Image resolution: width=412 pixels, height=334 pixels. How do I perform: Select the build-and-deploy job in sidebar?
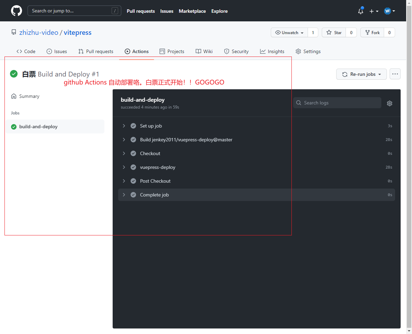point(55,126)
